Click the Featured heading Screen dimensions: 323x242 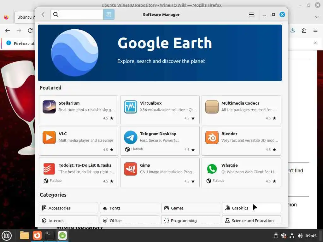click(x=50, y=88)
